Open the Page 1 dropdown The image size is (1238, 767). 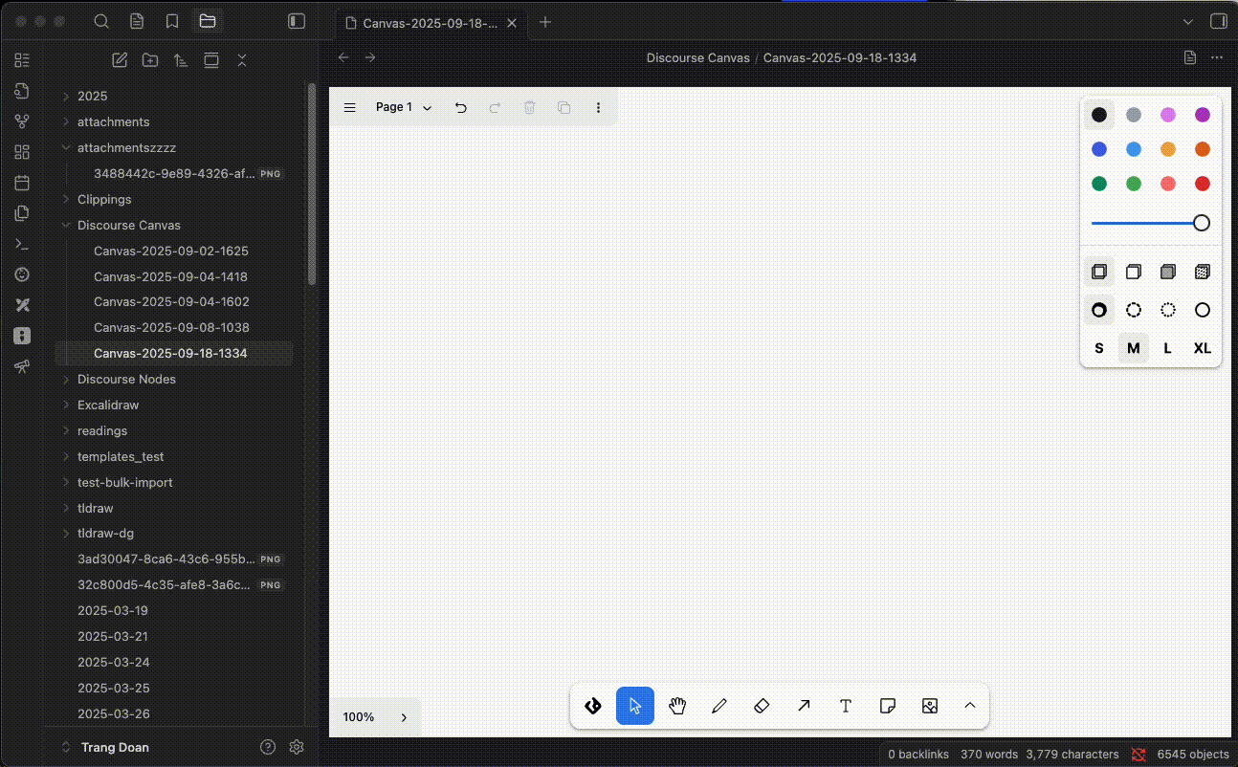pyautogui.click(x=402, y=107)
